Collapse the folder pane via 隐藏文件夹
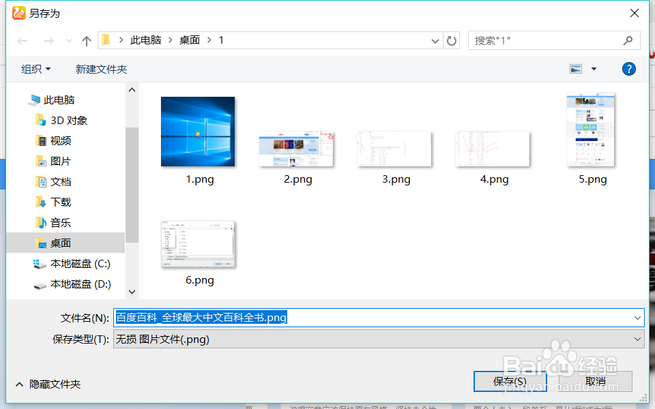The height and width of the screenshot is (409, 655). (48, 384)
